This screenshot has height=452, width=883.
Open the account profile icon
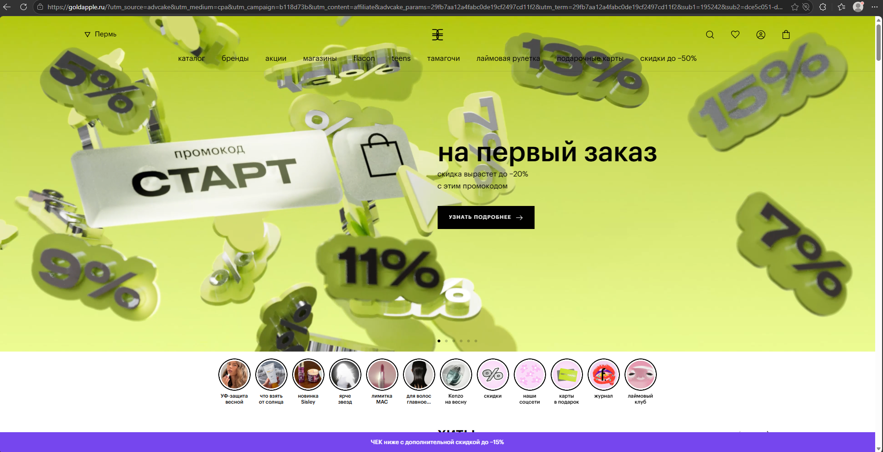[761, 34]
